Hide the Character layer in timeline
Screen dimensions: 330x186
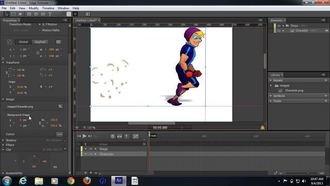(x=91, y=154)
